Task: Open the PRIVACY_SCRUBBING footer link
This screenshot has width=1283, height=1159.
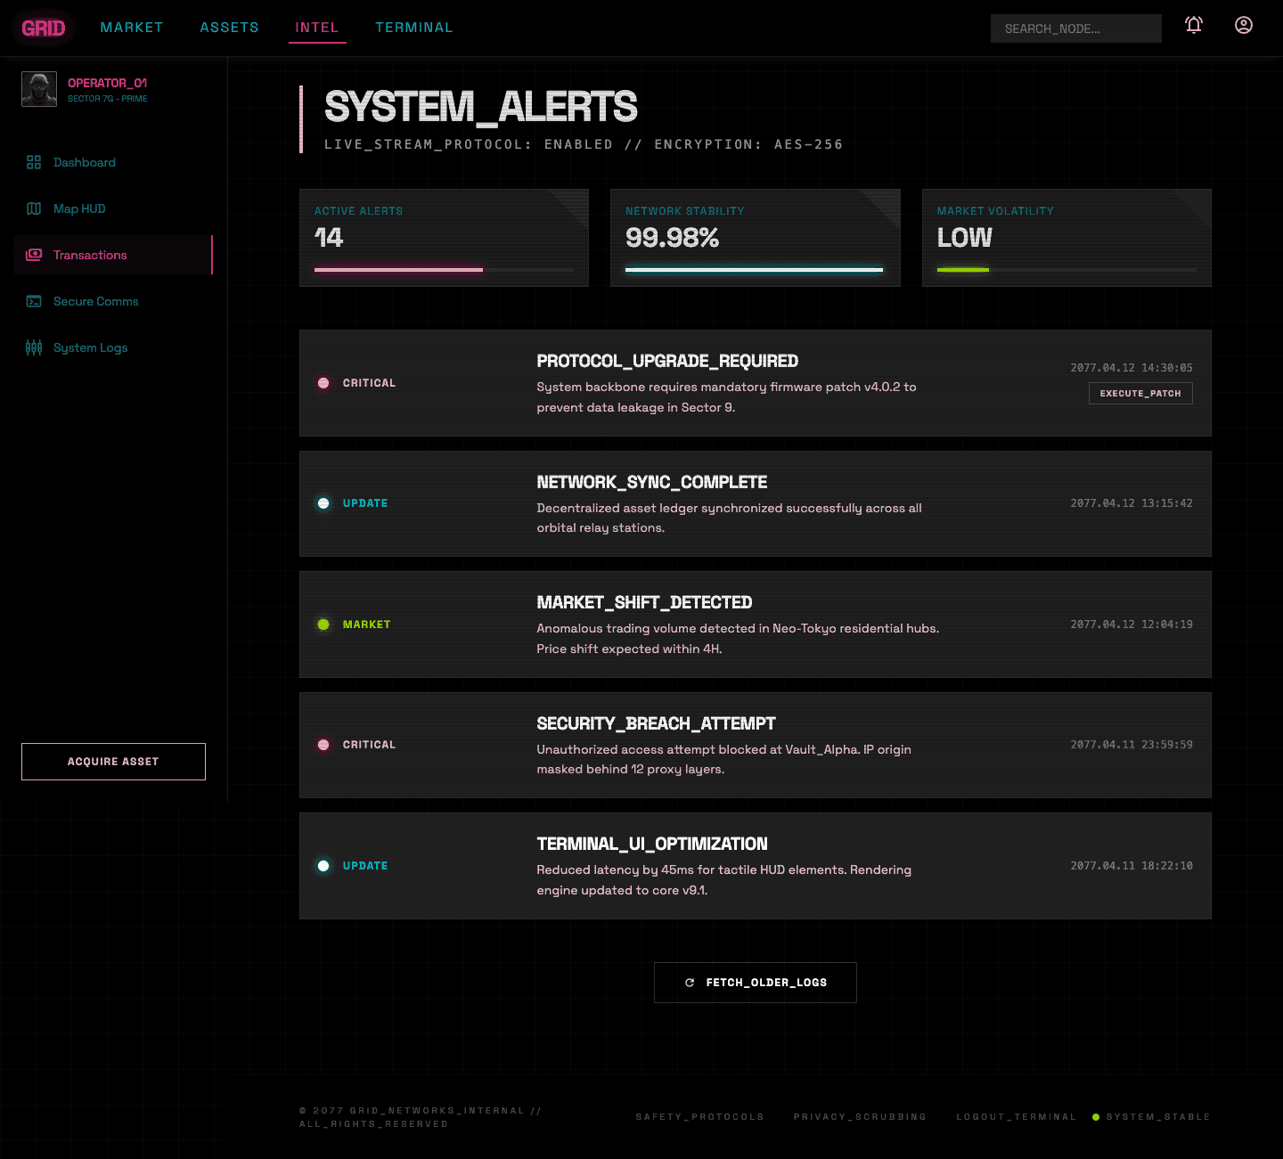Action: click(860, 1117)
